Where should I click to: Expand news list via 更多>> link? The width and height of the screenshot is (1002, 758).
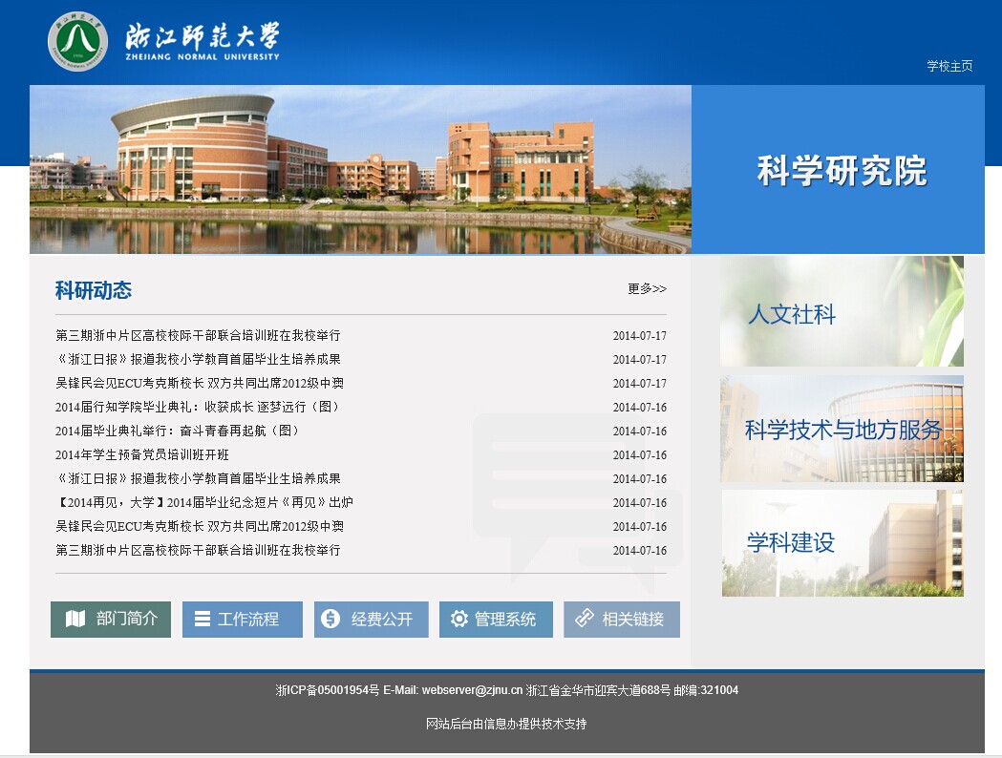[647, 288]
